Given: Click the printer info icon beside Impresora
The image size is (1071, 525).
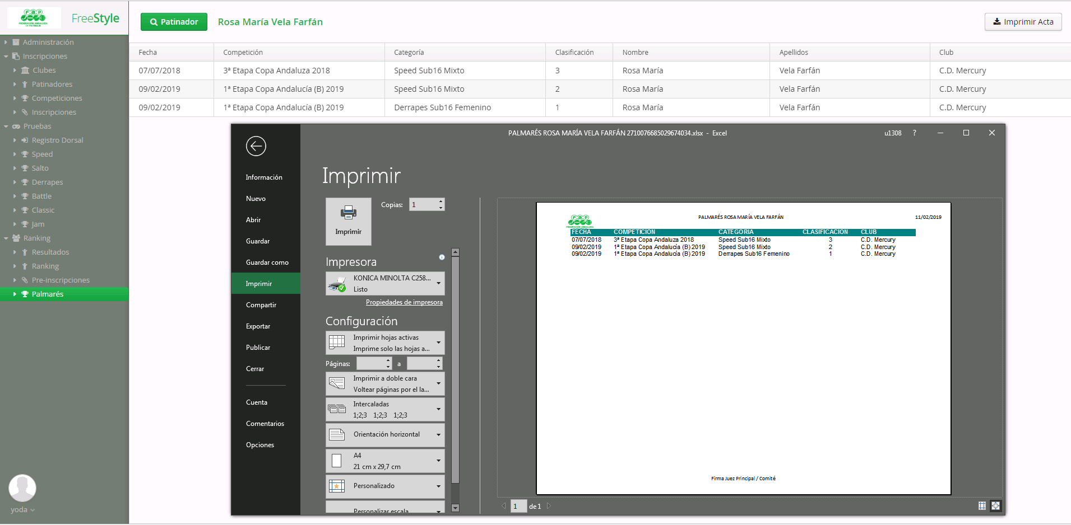Looking at the screenshot, I should (x=442, y=257).
